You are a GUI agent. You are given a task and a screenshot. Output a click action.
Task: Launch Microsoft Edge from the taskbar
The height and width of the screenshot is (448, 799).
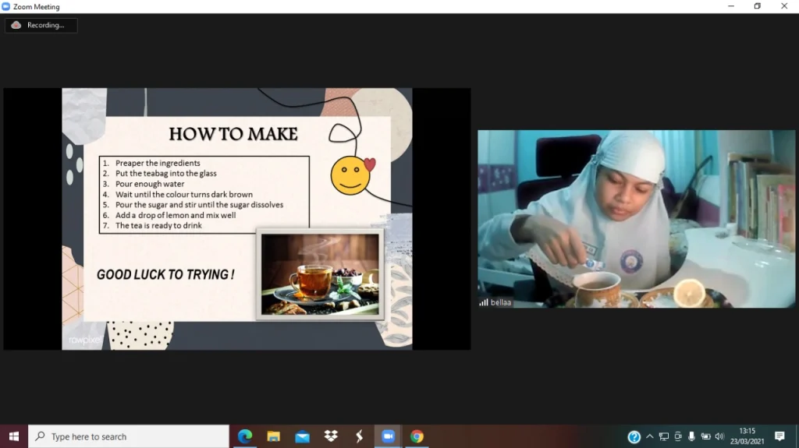[x=245, y=436]
